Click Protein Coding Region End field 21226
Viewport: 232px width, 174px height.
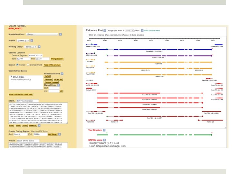(40, 134)
